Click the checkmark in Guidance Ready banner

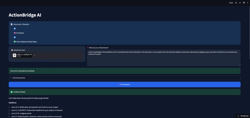point(11,92)
